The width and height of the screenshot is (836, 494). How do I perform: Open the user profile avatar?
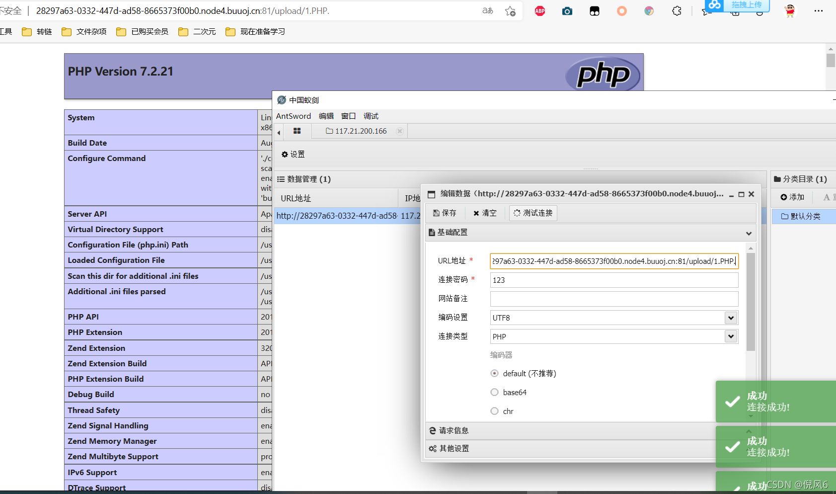click(x=790, y=10)
